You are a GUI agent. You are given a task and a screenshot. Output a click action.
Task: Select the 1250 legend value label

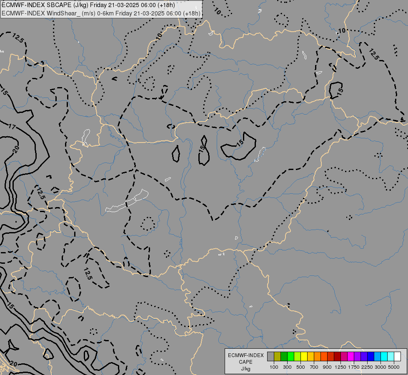tap(340, 367)
